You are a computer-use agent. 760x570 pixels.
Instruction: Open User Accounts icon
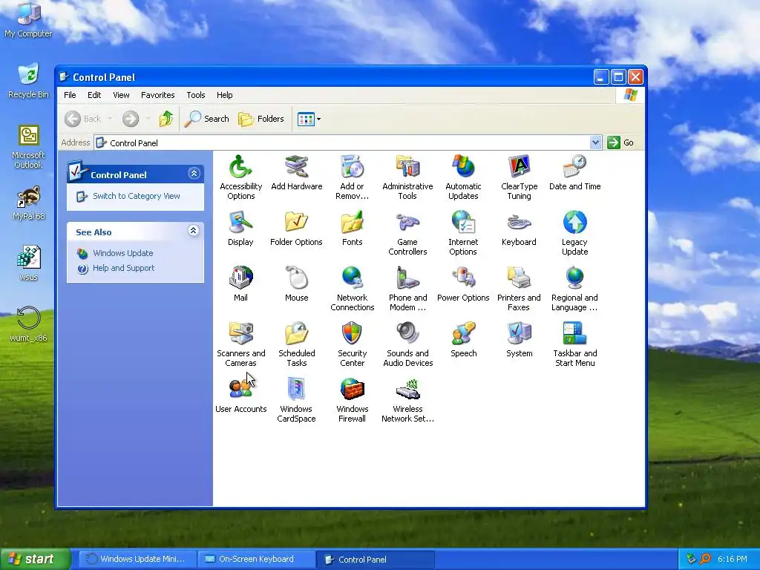pos(240,390)
